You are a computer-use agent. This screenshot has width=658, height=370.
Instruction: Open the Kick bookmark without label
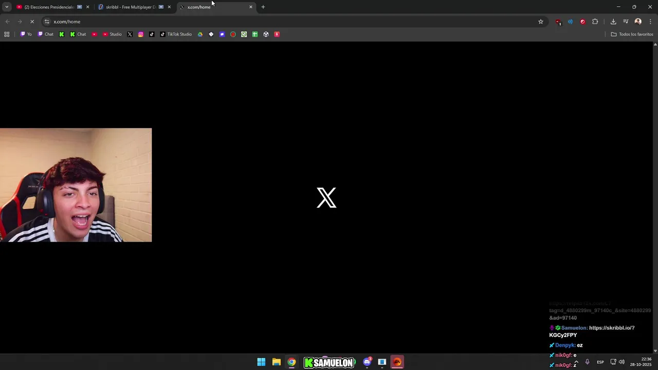(62, 34)
